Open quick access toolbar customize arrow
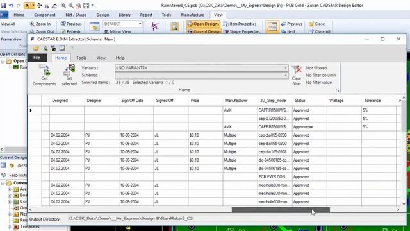410x231 pixels. [92, 6]
